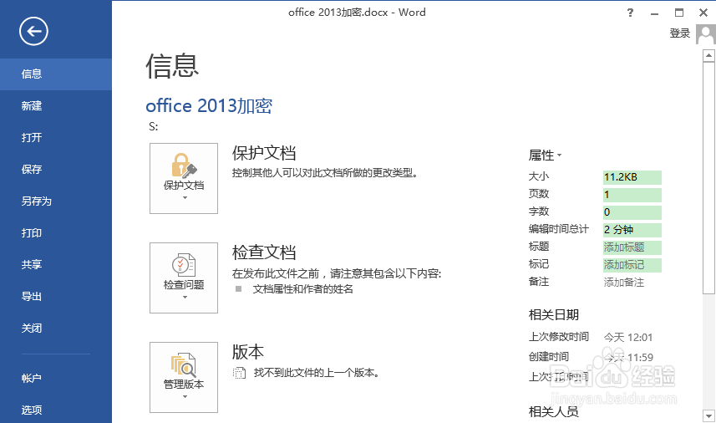Click the 相关日期 heading
The width and height of the screenshot is (716, 423).
tap(553, 314)
